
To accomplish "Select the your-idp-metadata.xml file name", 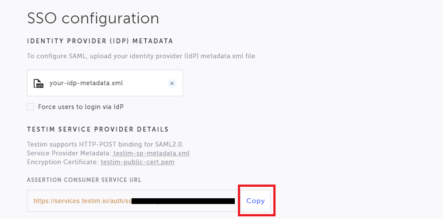I will point(86,83).
